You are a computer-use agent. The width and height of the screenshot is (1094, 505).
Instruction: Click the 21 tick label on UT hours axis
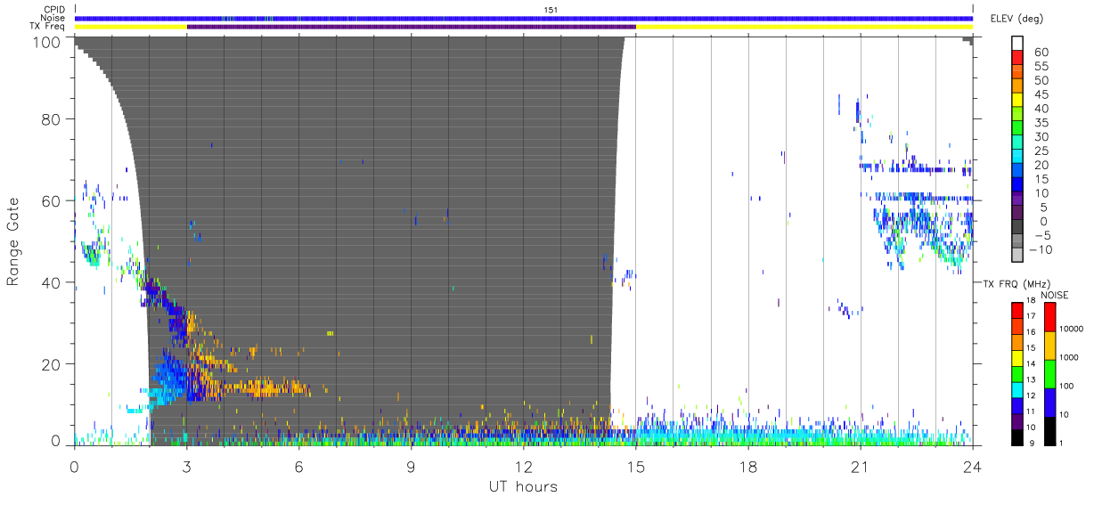coord(861,467)
